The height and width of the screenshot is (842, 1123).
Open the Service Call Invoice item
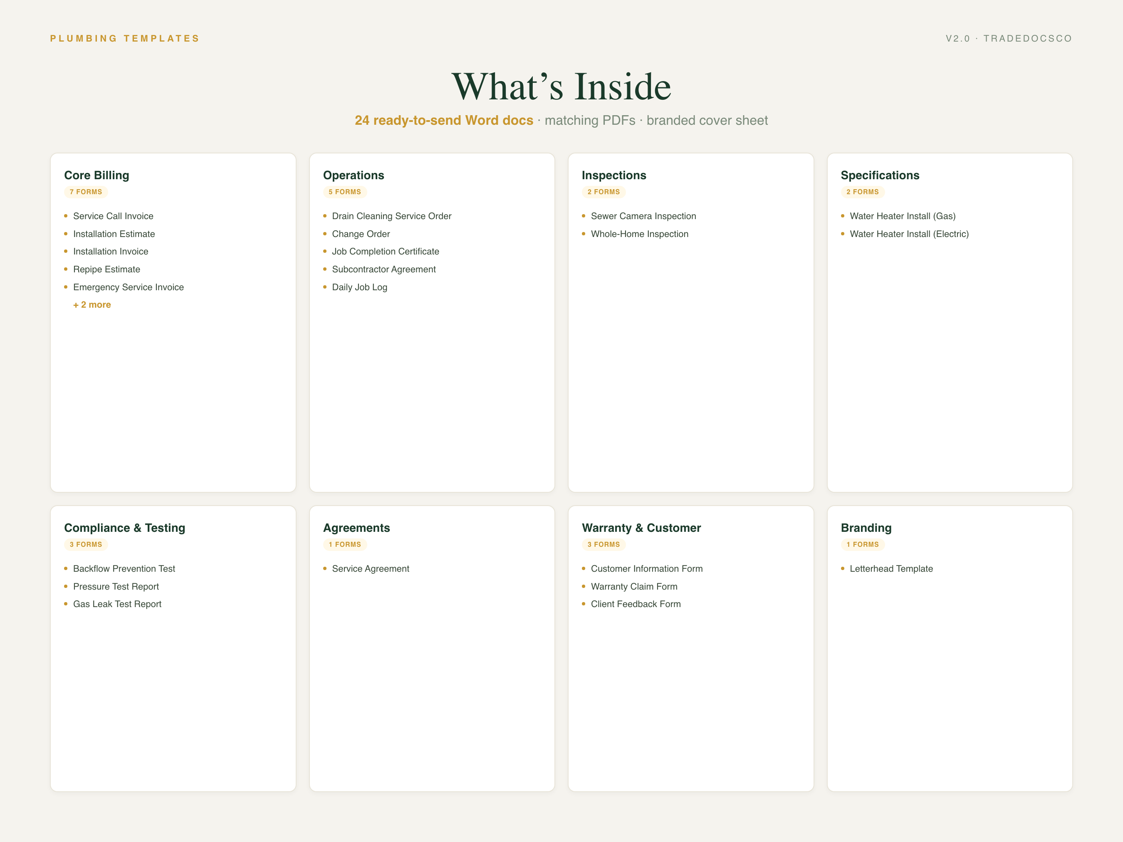coord(113,216)
